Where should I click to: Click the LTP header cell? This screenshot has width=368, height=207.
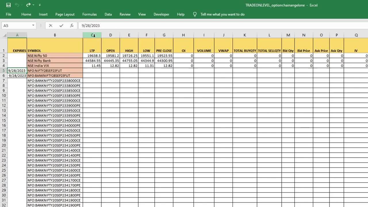click(92, 45)
